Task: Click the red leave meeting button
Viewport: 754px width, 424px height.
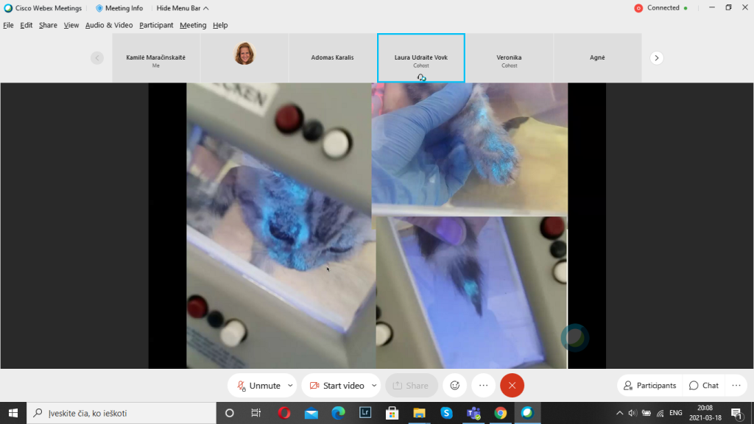Action: [x=512, y=386]
